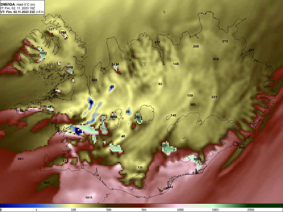Click the map value 431

pos(157,42)
